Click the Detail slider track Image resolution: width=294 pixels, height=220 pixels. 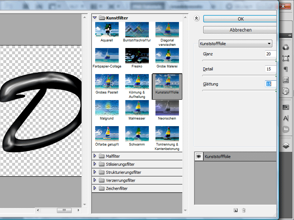click(x=239, y=76)
